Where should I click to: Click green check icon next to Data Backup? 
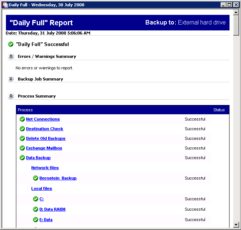(x=22, y=158)
